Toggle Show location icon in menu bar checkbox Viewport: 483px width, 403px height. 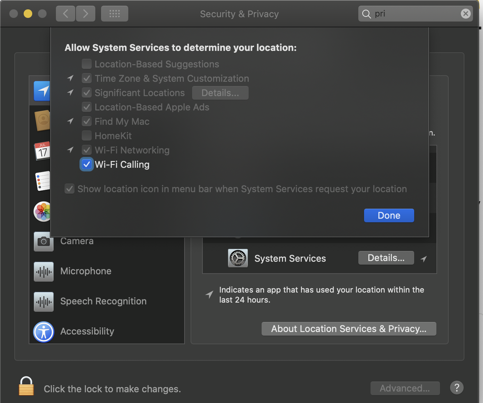coord(70,189)
